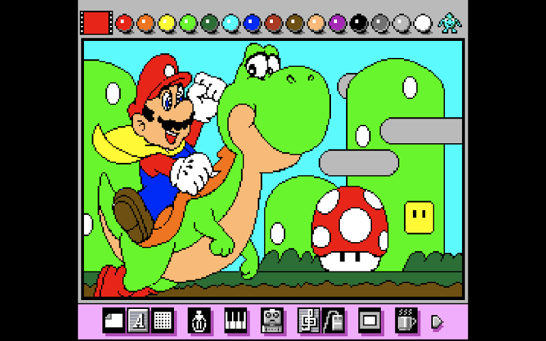Click the steaming coffee cup icon

406,320
